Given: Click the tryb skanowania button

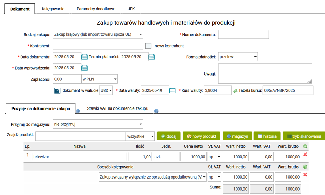Looking at the screenshot, I should (x=304, y=136).
